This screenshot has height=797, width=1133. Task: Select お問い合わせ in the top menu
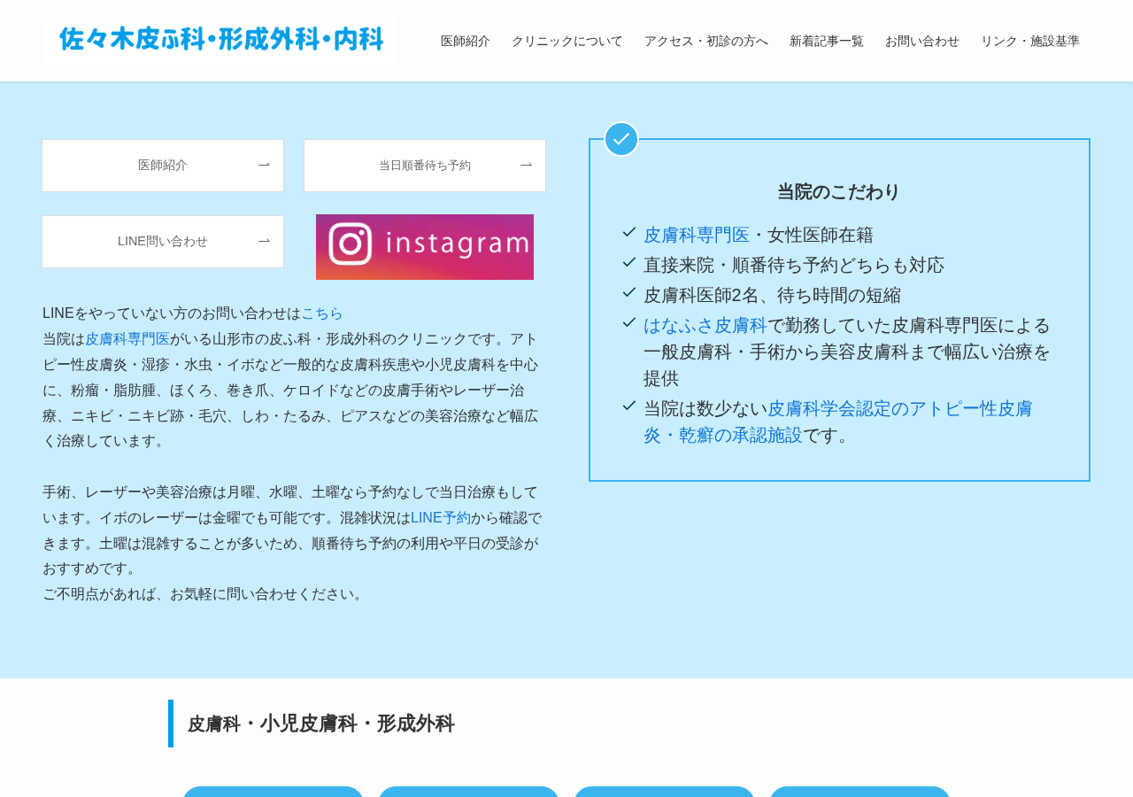[922, 41]
